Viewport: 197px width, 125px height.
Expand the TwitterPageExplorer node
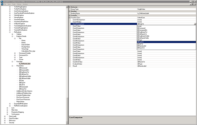point(10,7)
